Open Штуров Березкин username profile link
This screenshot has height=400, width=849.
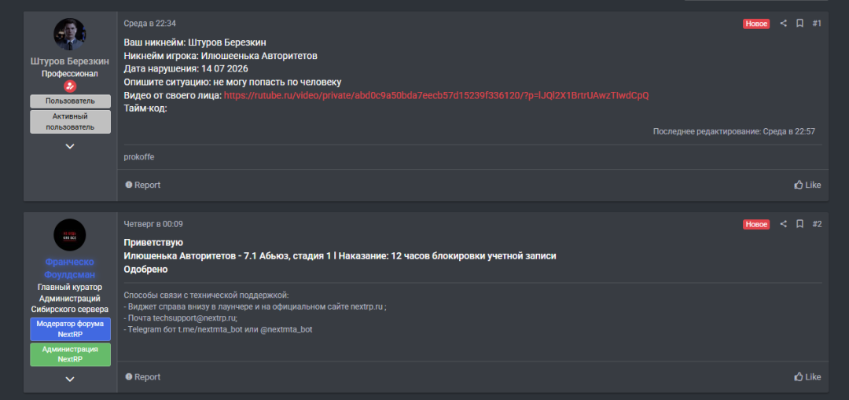pyautogui.click(x=70, y=61)
